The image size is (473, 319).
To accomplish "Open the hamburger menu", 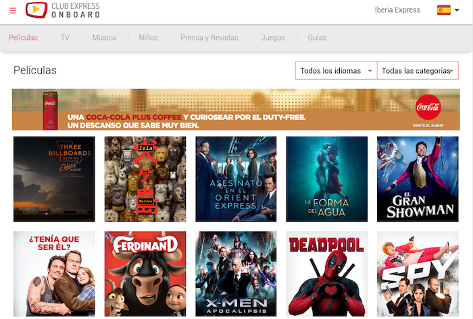I will 13,11.
